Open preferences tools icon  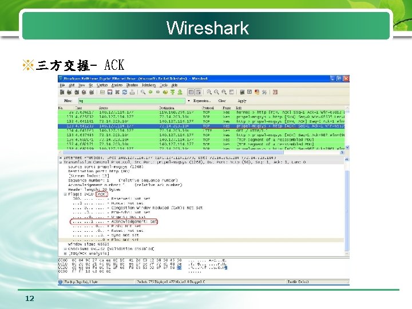[264, 92]
